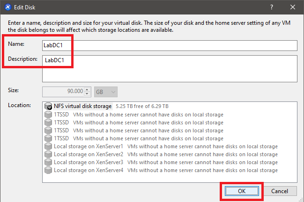Close the Edit Disk dialog
Image resolution: width=304 pixels, height=202 pixels.
pyautogui.click(x=293, y=7)
